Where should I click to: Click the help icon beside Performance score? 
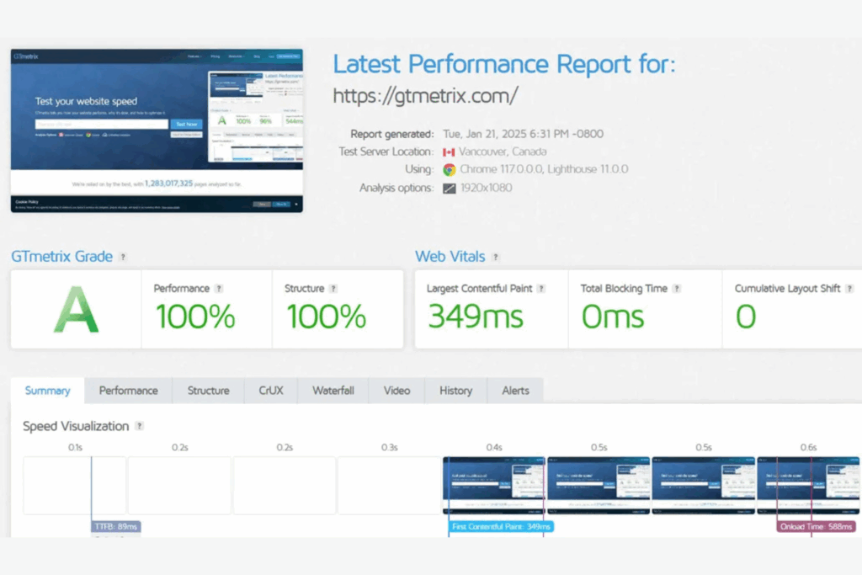click(219, 289)
